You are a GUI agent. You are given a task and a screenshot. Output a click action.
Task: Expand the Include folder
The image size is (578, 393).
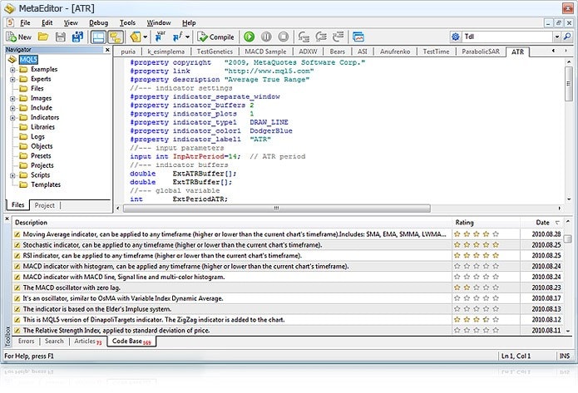[12, 108]
